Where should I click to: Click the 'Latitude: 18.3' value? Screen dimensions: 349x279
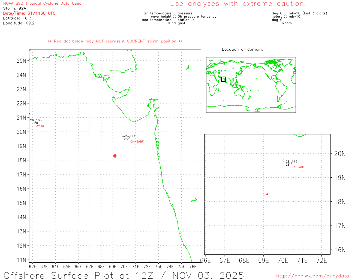tap(17, 18)
